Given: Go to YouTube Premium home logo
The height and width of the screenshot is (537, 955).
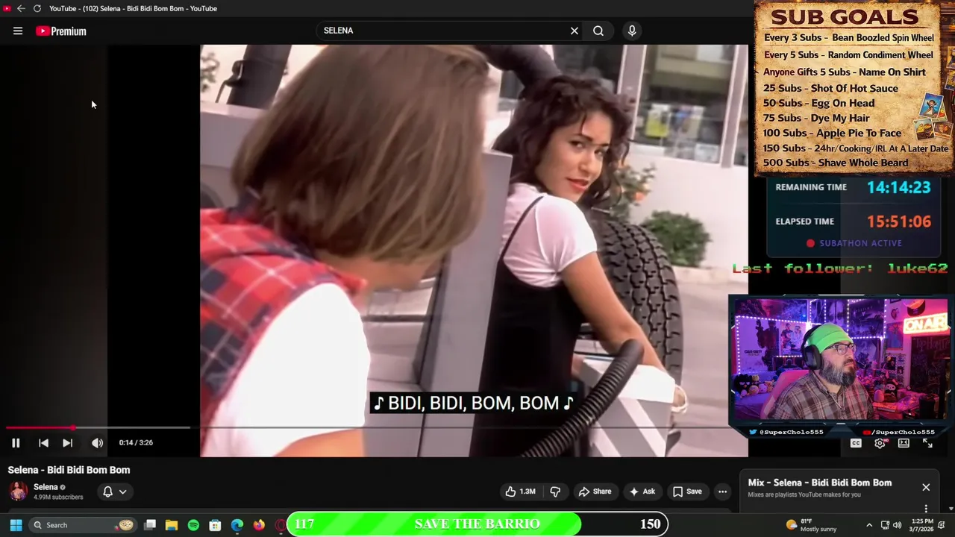Looking at the screenshot, I should pyautogui.click(x=61, y=31).
